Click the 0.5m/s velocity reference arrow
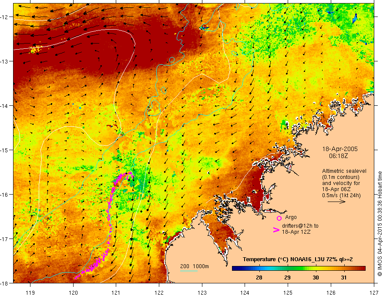Image resolution: width=383 pixels, height=296 pixels. [x=336, y=202]
